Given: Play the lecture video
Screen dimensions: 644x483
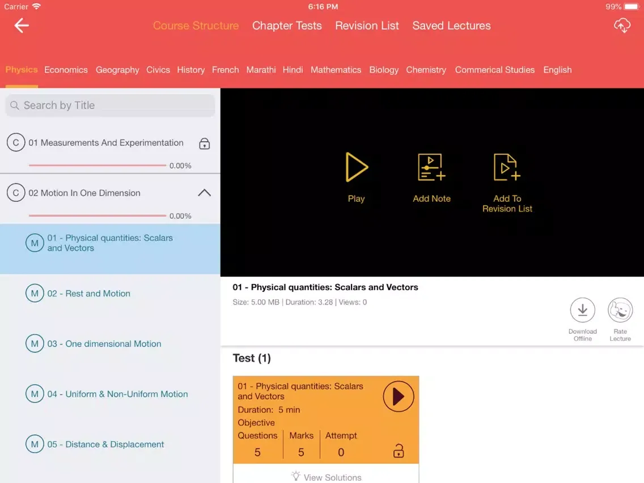Looking at the screenshot, I should tap(356, 167).
